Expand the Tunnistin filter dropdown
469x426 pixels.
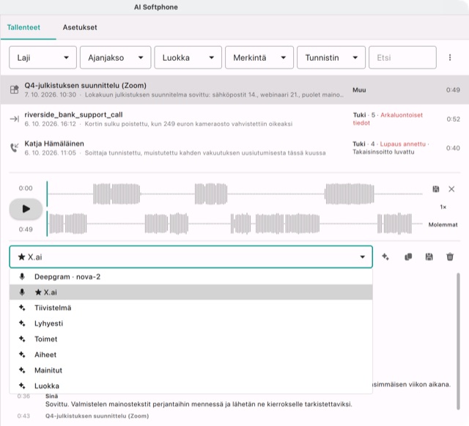tap(331, 57)
